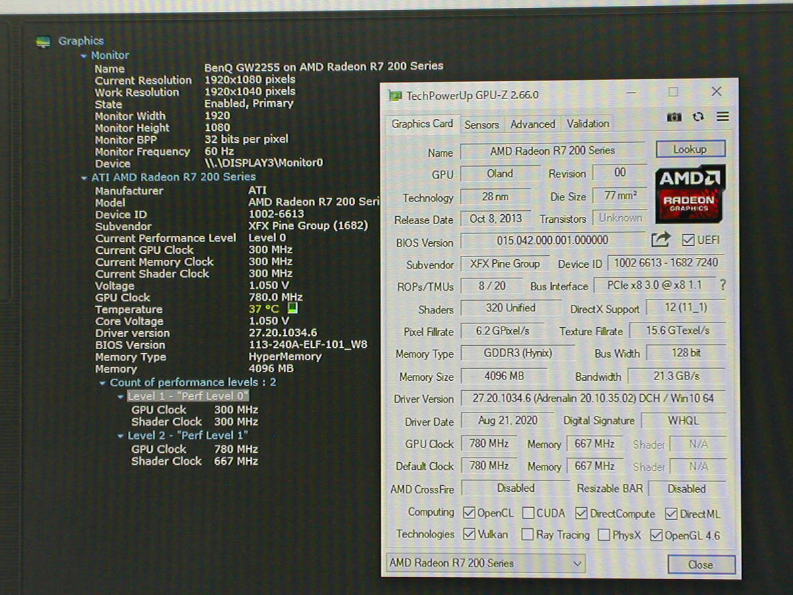Toggle the DirectML checkbox
The height and width of the screenshot is (595, 793).
pyautogui.click(x=671, y=514)
